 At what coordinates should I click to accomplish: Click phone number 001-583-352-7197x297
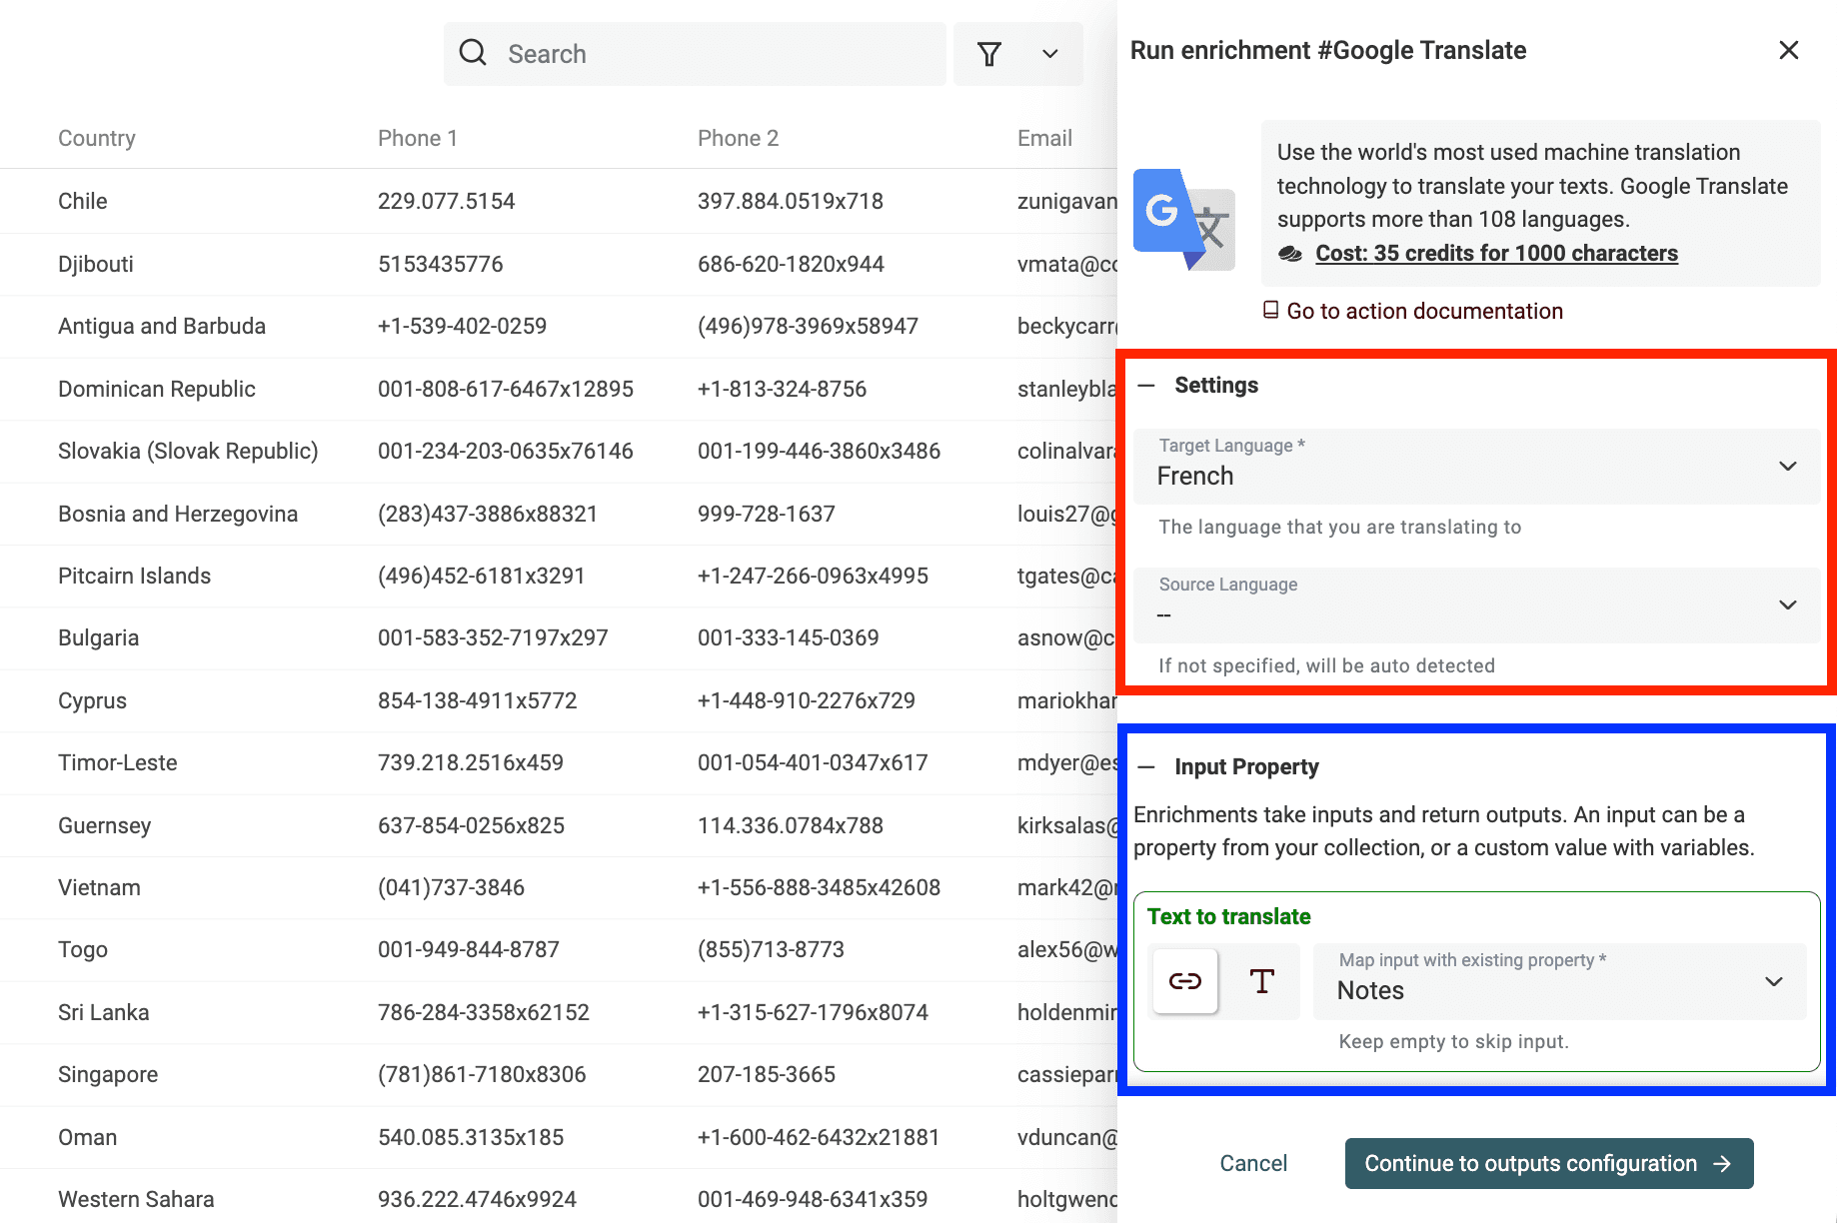coord(493,637)
